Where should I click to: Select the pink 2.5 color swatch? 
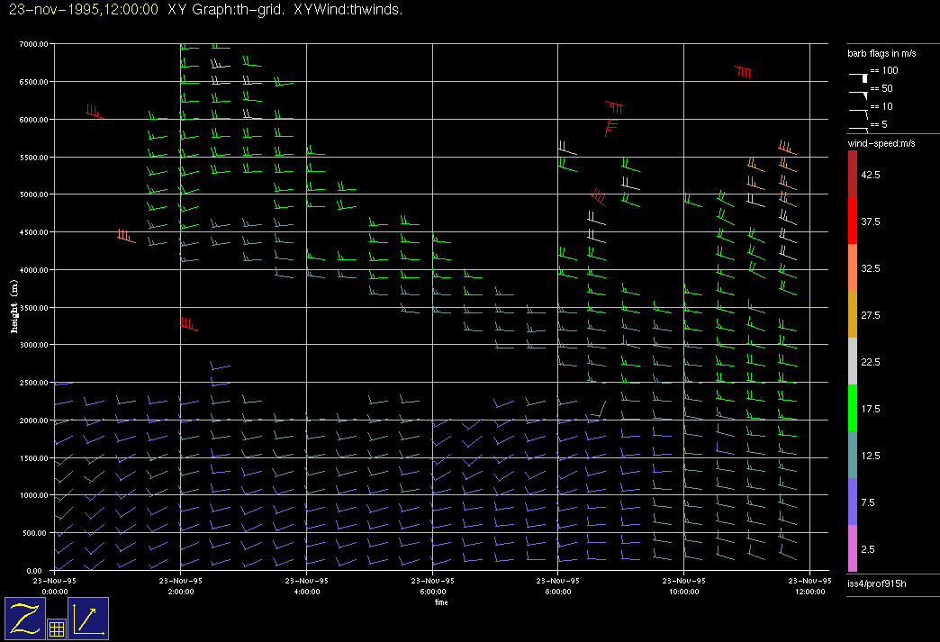pos(853,548)
